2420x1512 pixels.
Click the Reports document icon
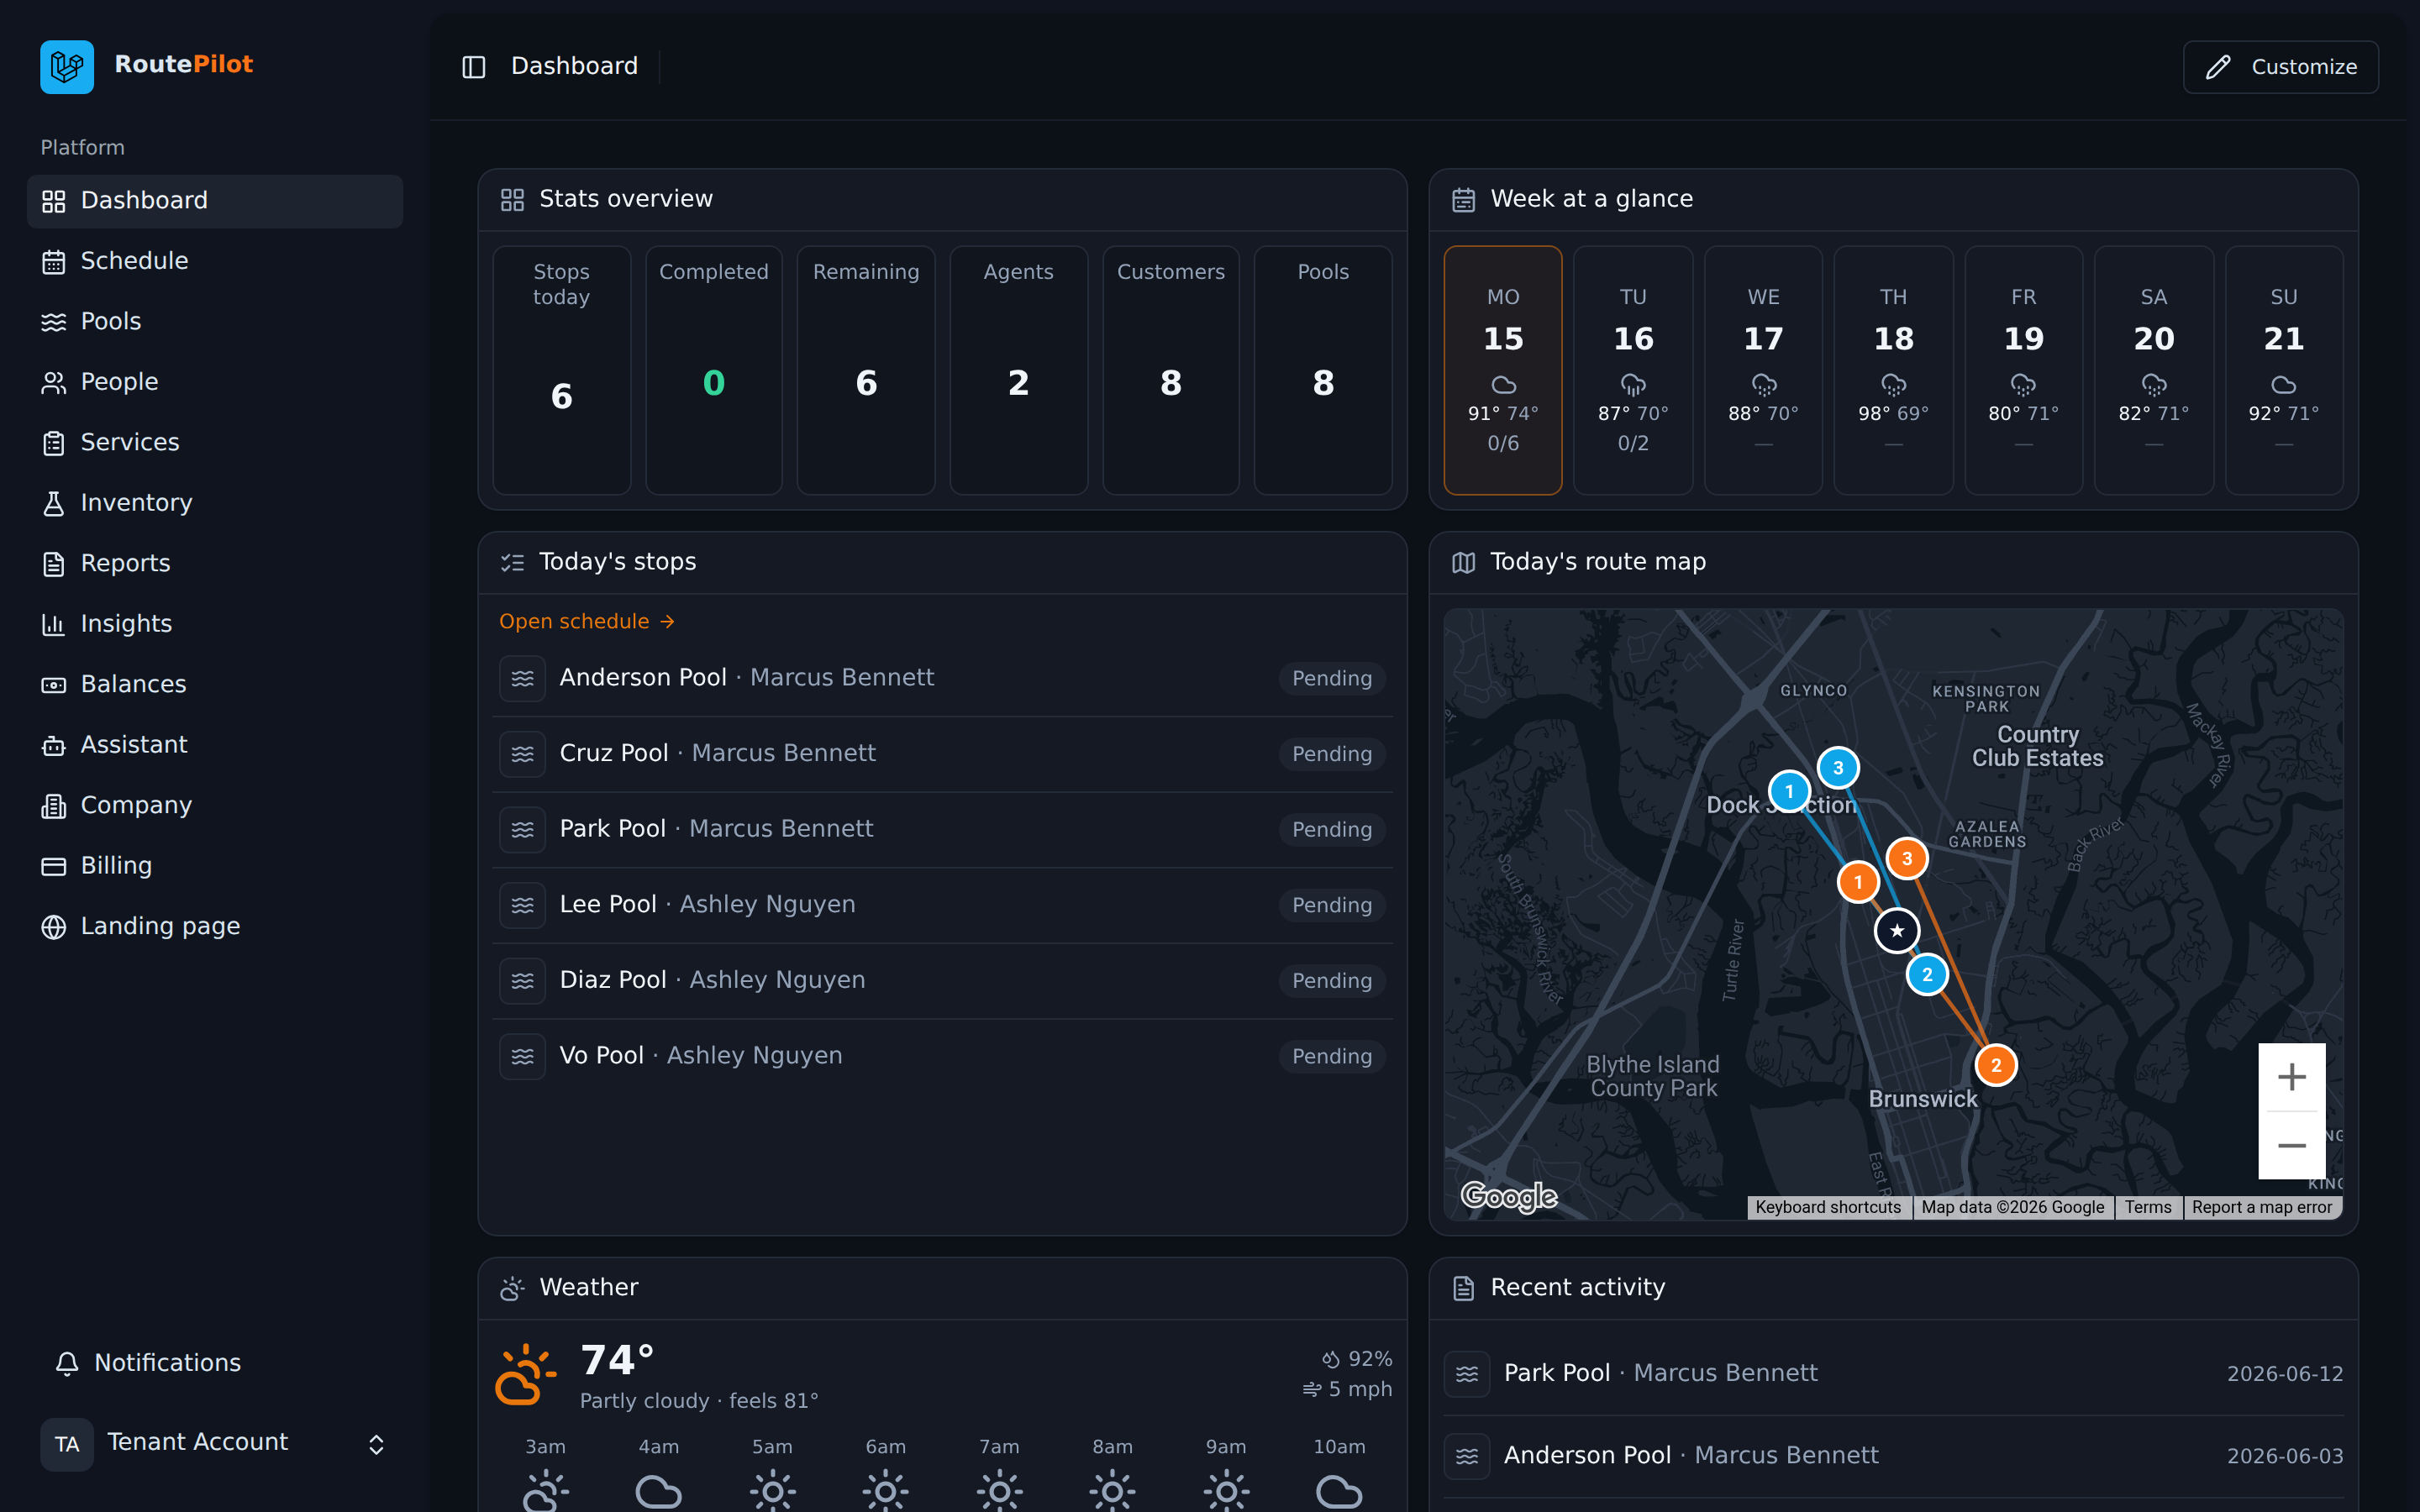[54, 564]
